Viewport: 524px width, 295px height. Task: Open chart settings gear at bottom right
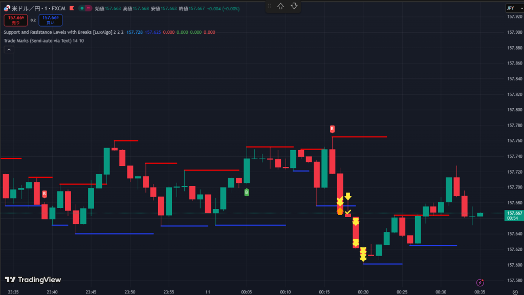click(515, 292)
